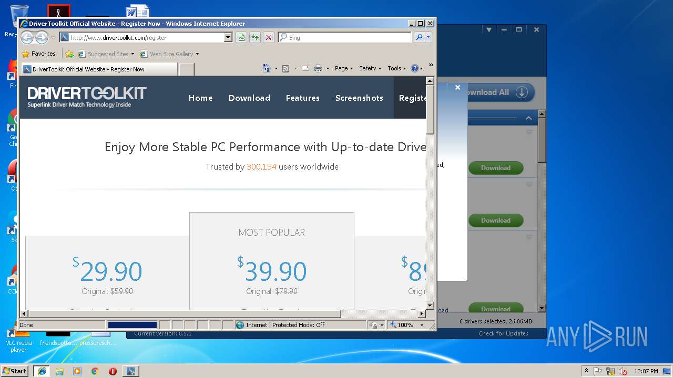
Task: Open a blank new tab
Action: pos(187,69)
